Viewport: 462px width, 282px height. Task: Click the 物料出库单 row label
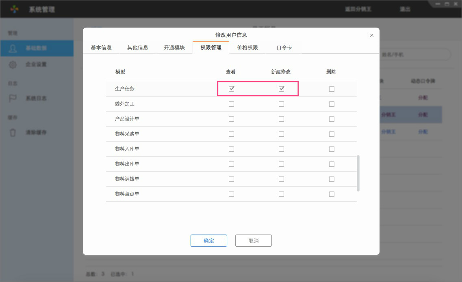127,164
